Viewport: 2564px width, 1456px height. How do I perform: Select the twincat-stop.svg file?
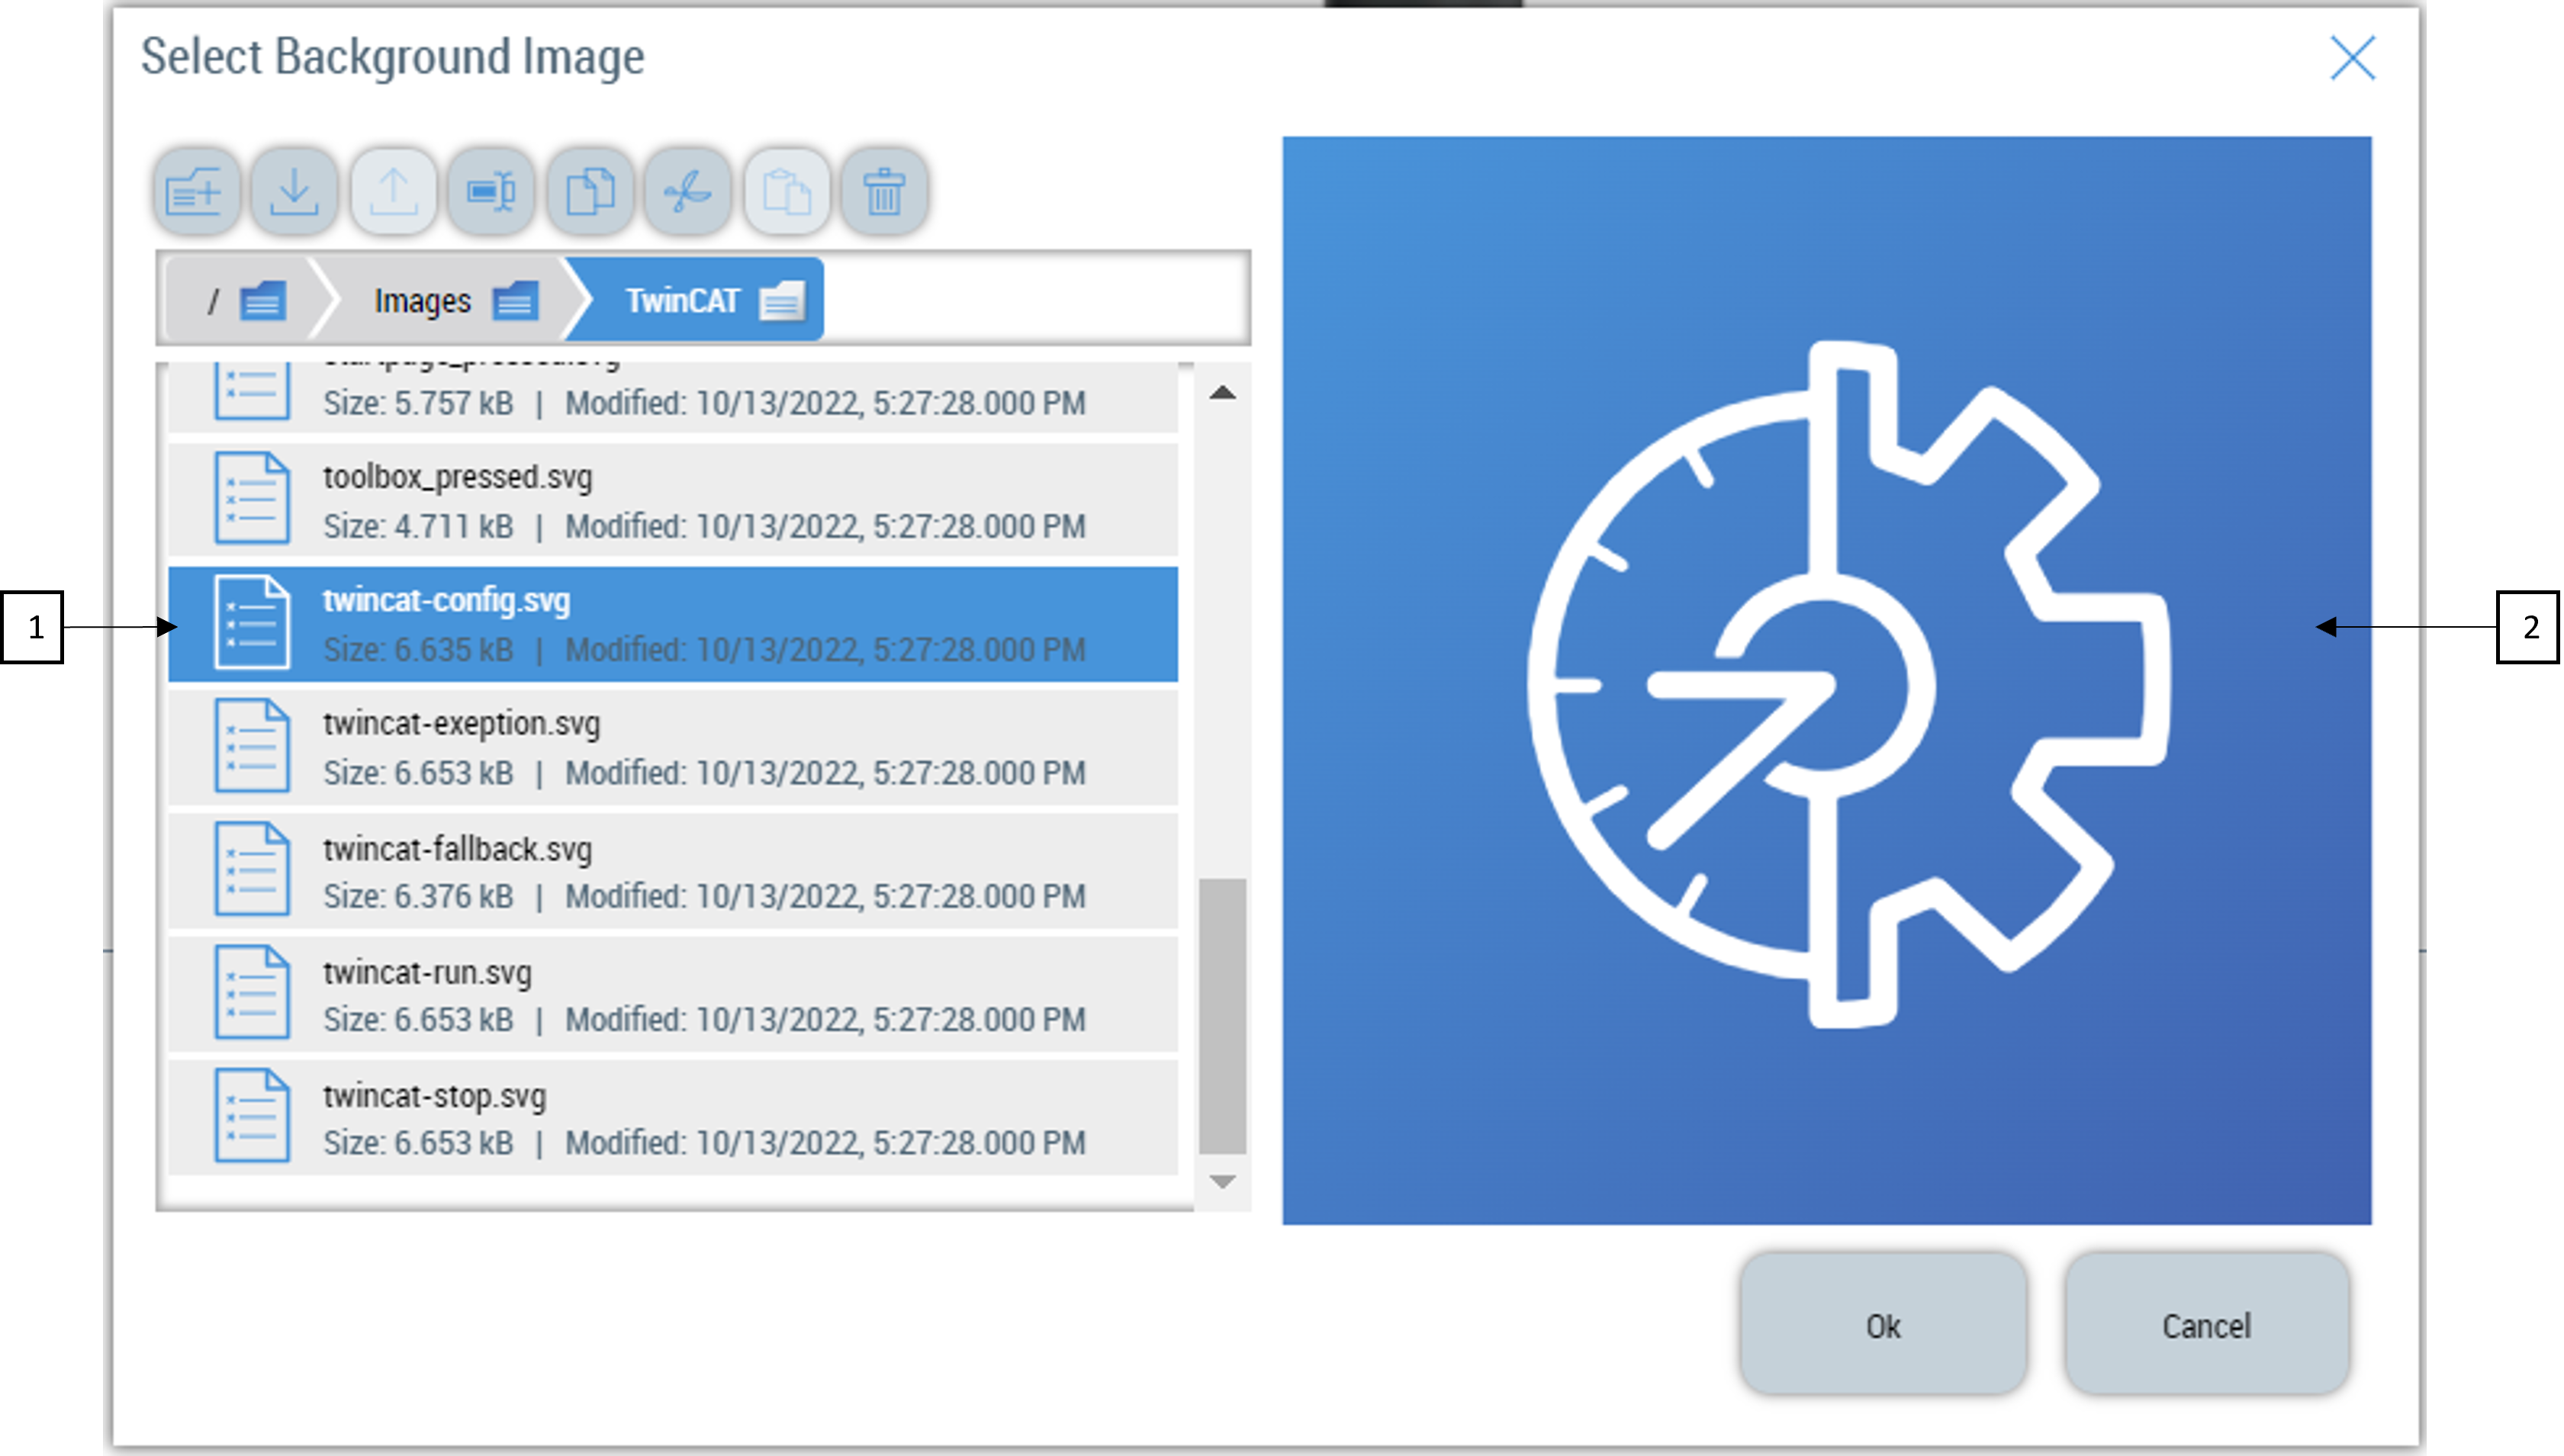pos(673,1118)
